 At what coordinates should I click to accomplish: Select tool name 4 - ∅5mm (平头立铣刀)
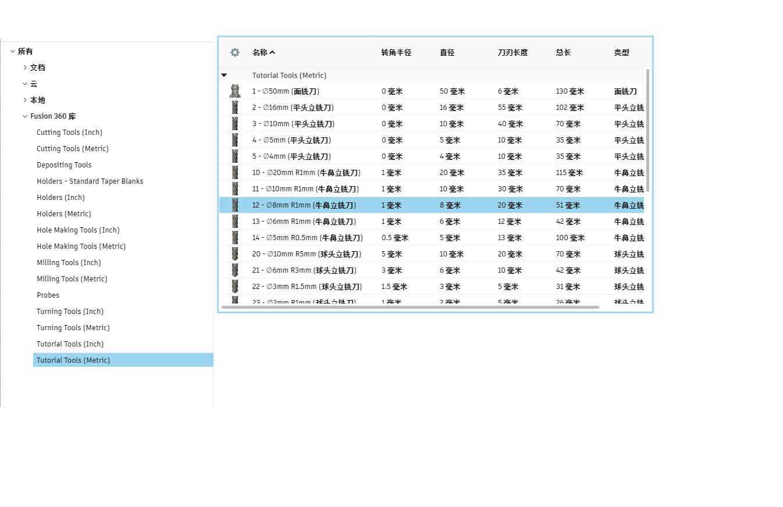point(291,140)
